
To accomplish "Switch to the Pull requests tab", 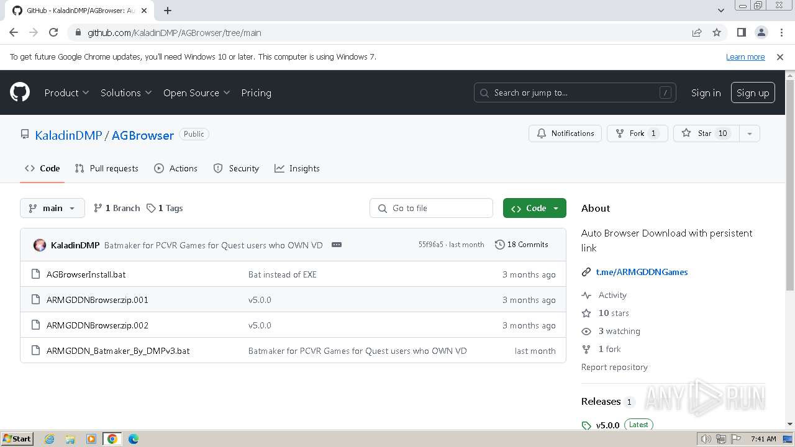I will (x=106, y=168).
